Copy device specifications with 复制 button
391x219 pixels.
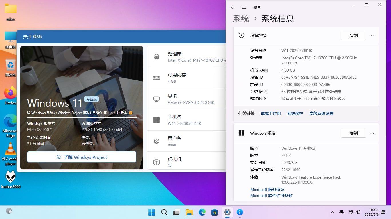click(x=353, y=35)
